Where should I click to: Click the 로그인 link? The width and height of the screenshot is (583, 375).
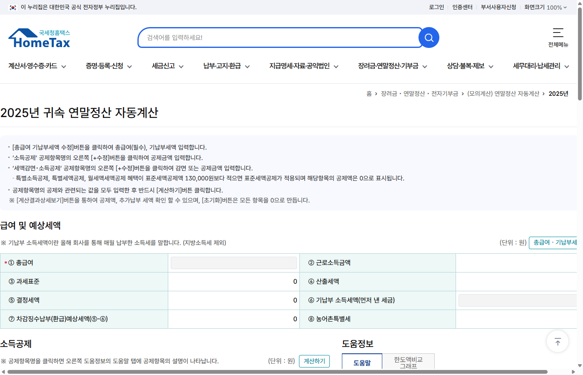(436, 7)
